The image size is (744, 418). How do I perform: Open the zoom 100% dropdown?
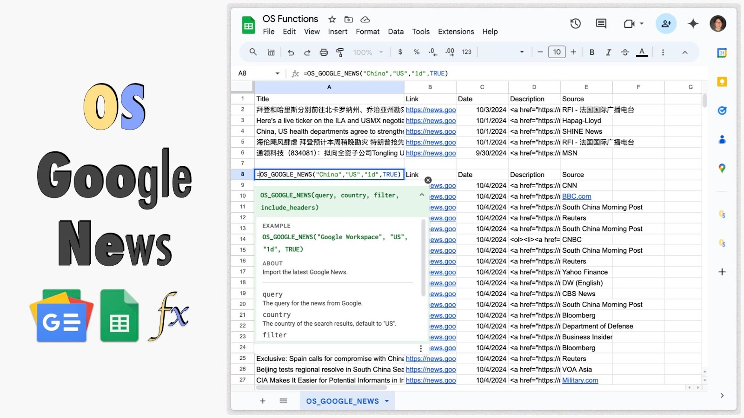click(368, 52)
